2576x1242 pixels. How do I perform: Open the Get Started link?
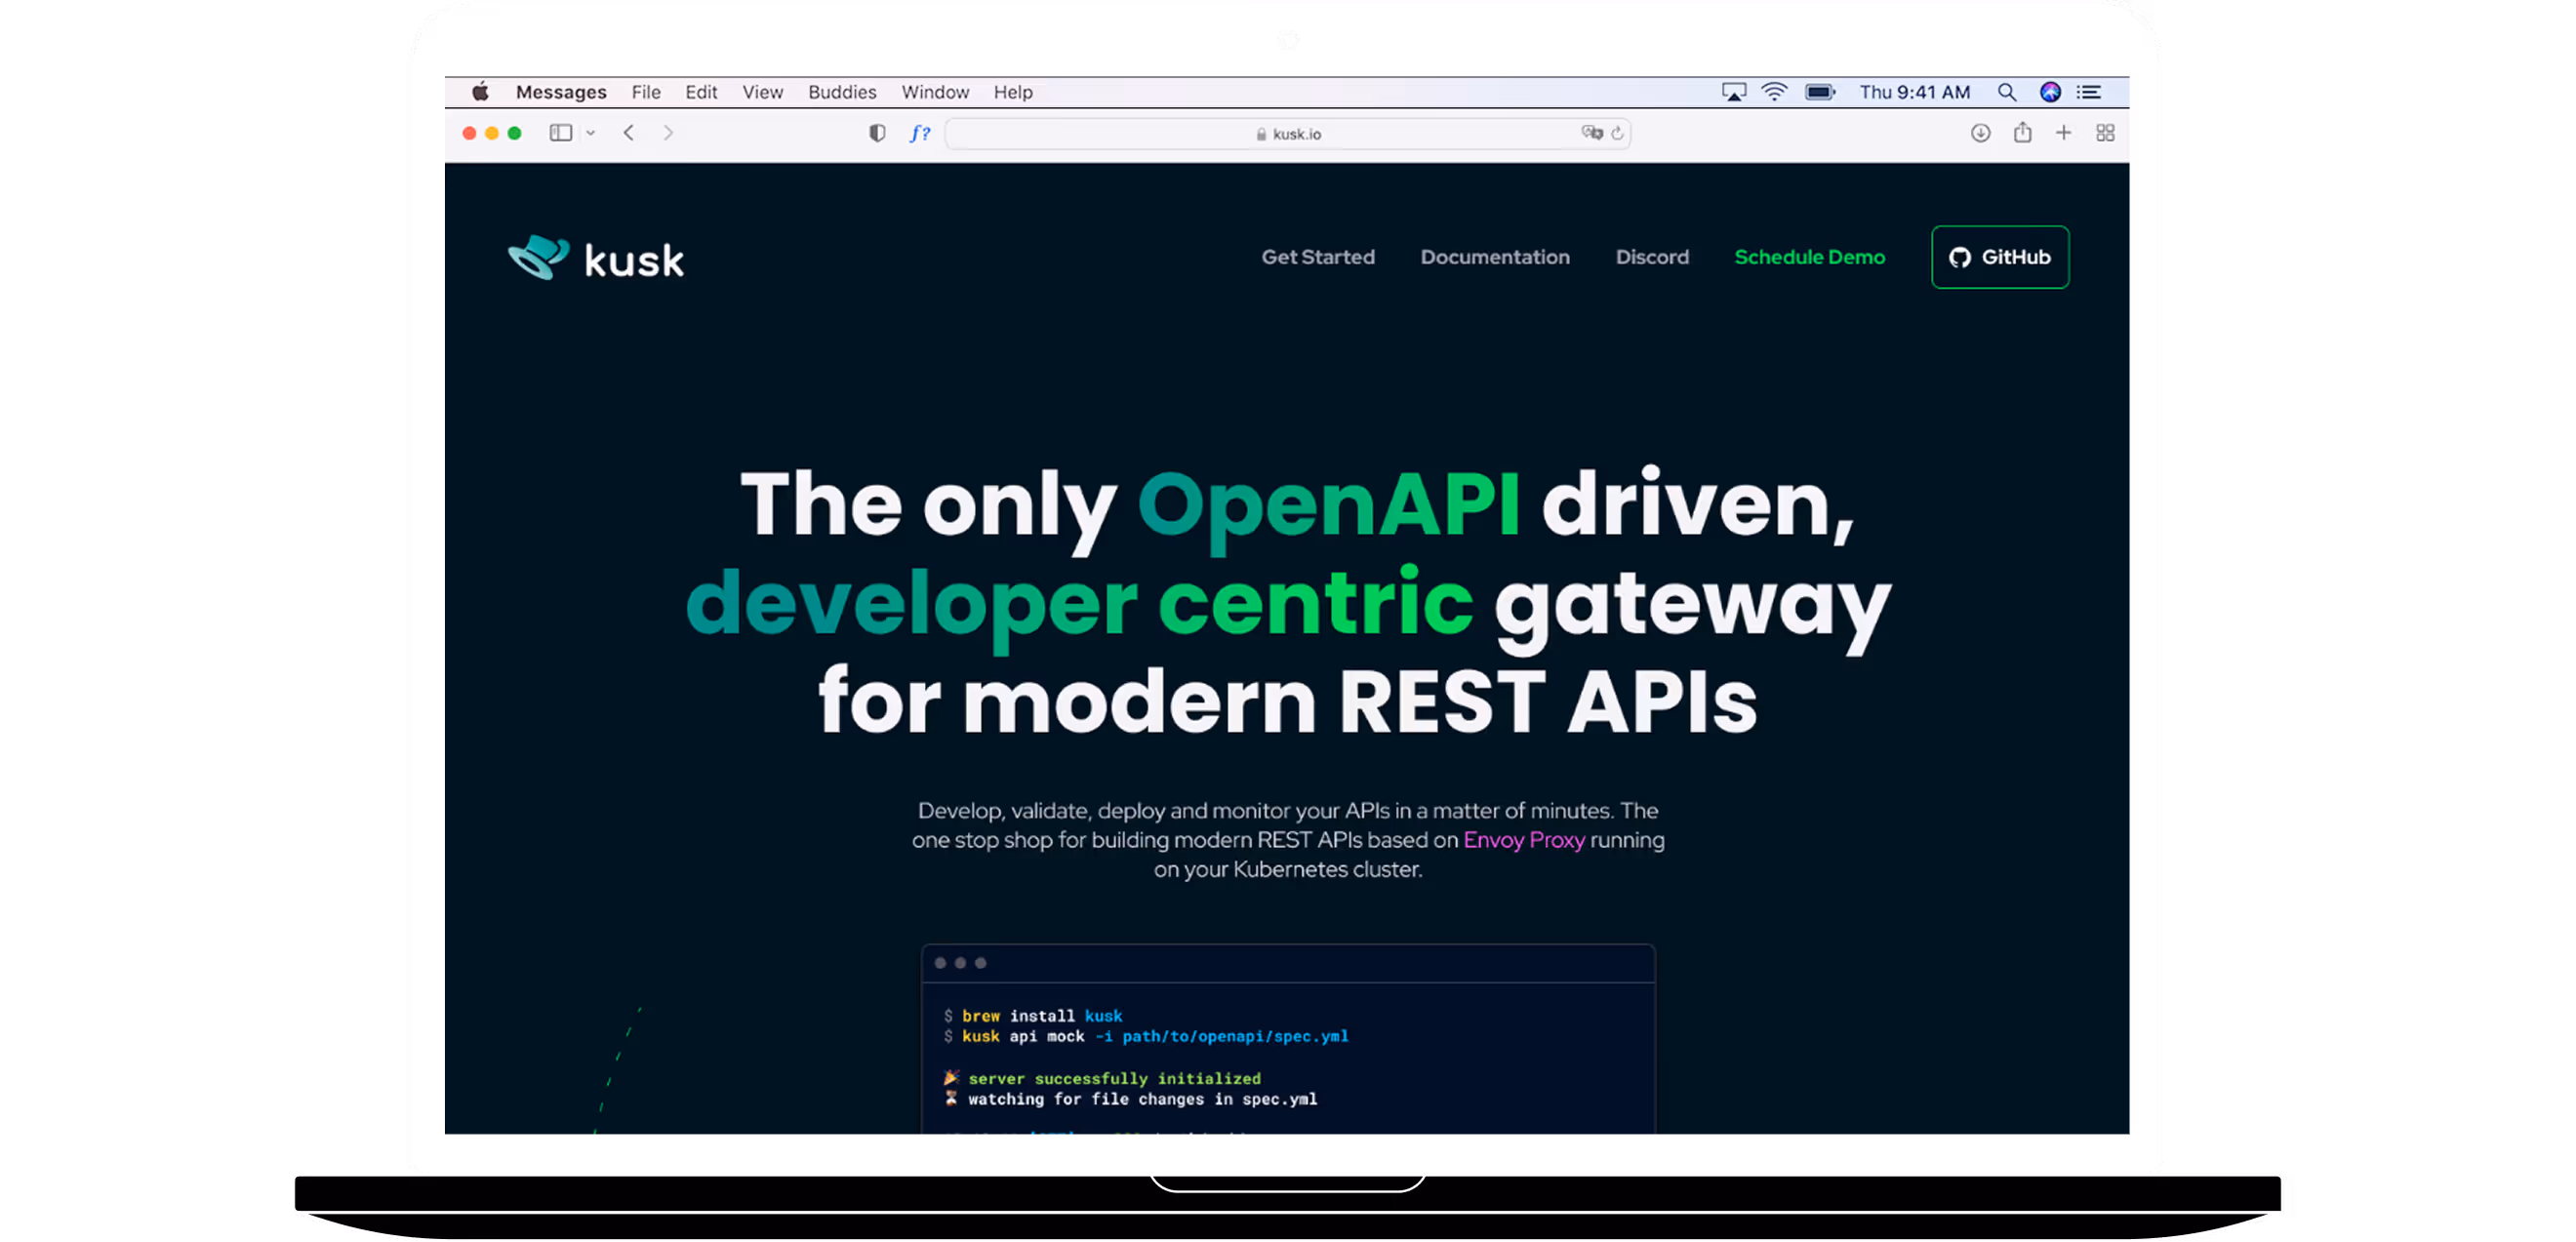click(1318, 257)
